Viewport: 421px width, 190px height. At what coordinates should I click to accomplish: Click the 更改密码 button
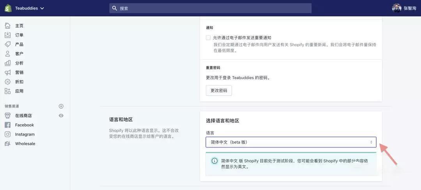point(219,90)
